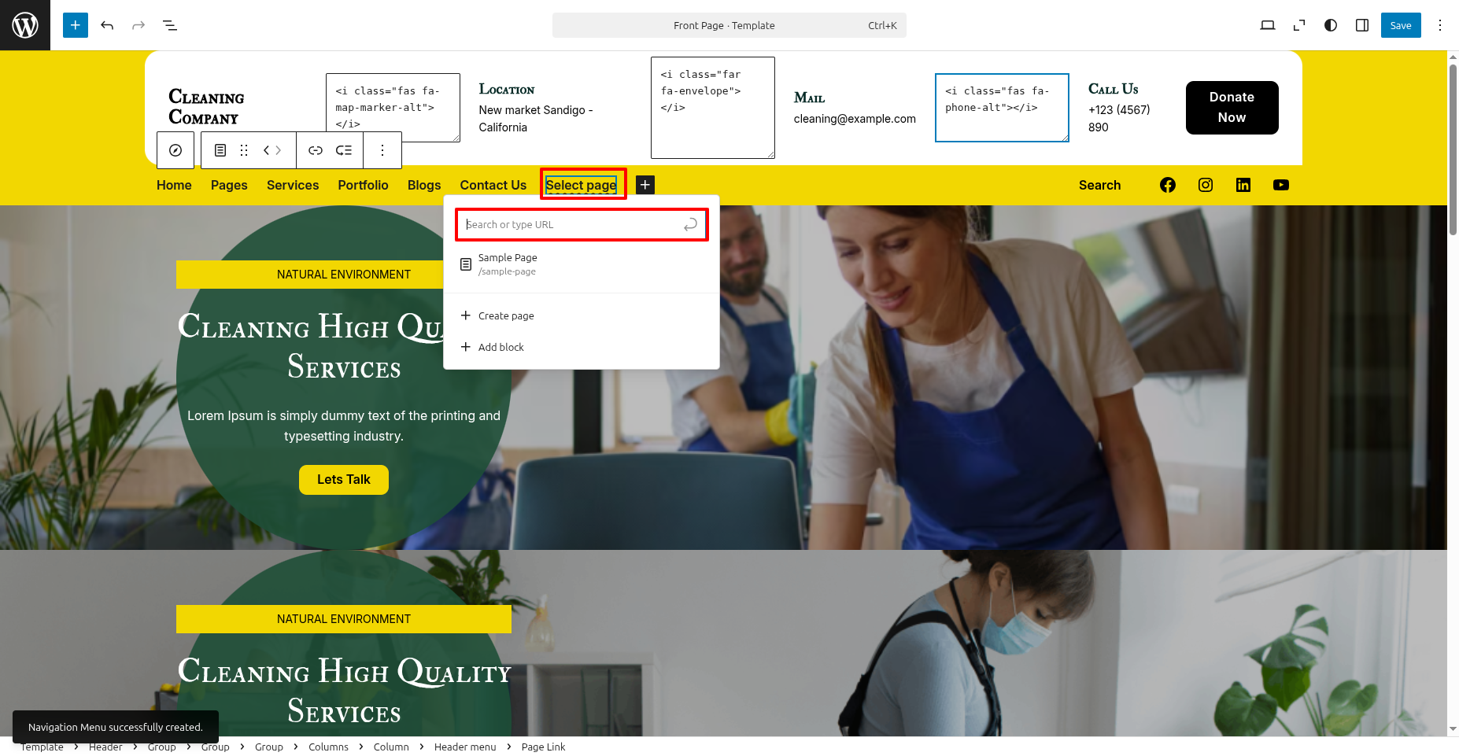Click the navigation compass icon in block toolbar
The height and width of the screenshot is (756, 1459).
(x=175, y=150)
